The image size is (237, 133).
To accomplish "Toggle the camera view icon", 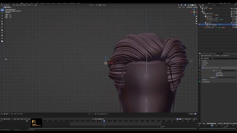I will coord(196,21).
